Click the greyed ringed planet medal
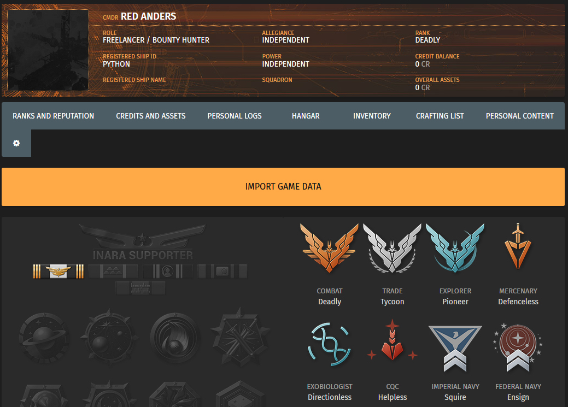568x407 pixels. 44,338
